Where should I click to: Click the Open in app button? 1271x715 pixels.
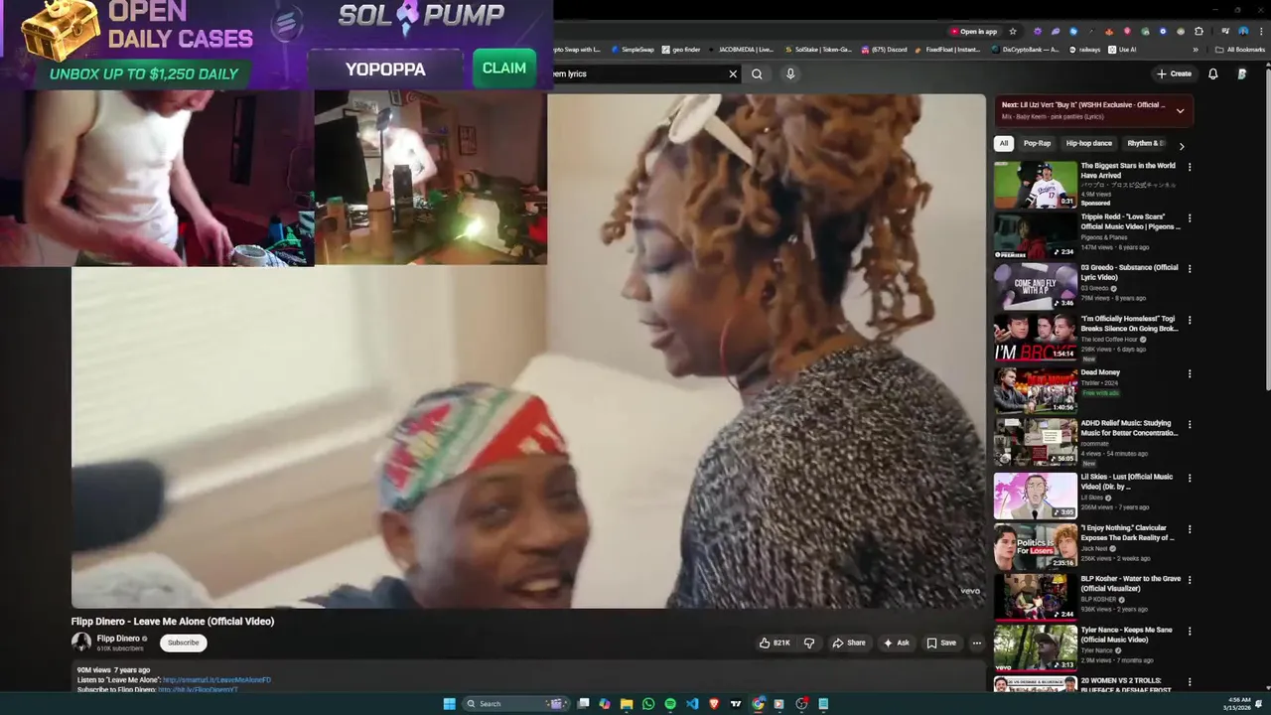[x=973, y=32]
